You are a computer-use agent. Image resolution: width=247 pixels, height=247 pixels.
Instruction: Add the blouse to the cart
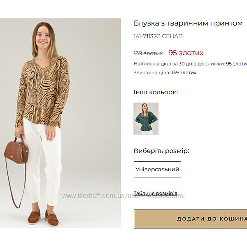[190, 219]
